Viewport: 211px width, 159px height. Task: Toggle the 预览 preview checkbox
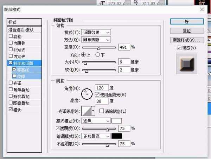[179, 48]
